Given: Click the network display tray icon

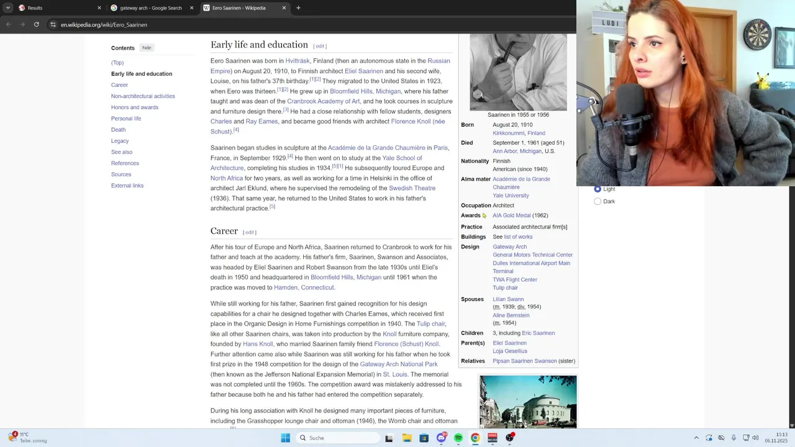Looking at the screenshot, I should pos(746,438).
